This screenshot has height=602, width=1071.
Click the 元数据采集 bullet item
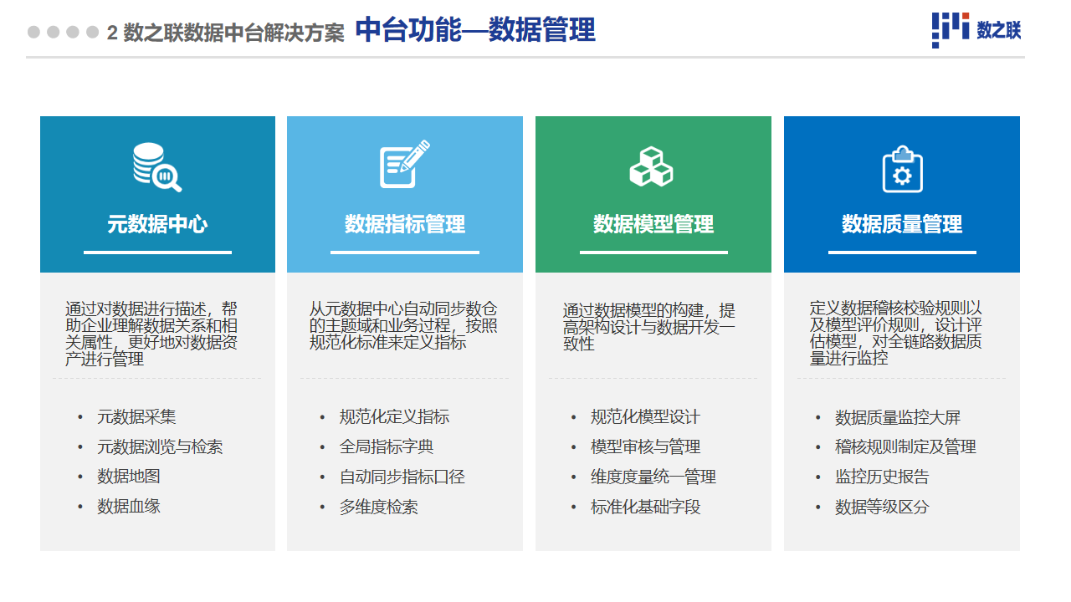point(136,417)
